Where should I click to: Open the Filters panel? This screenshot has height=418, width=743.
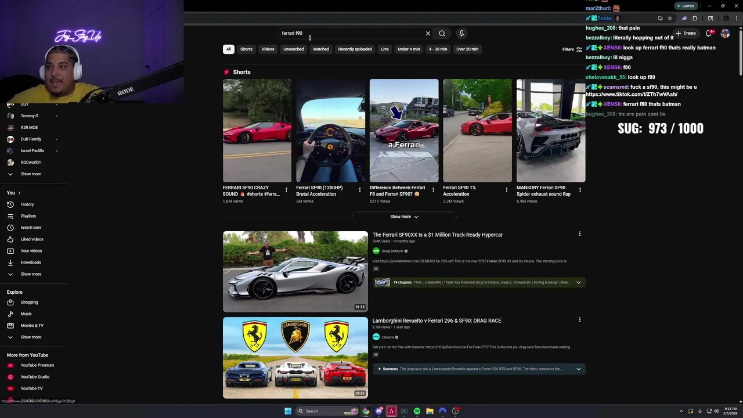572,49
